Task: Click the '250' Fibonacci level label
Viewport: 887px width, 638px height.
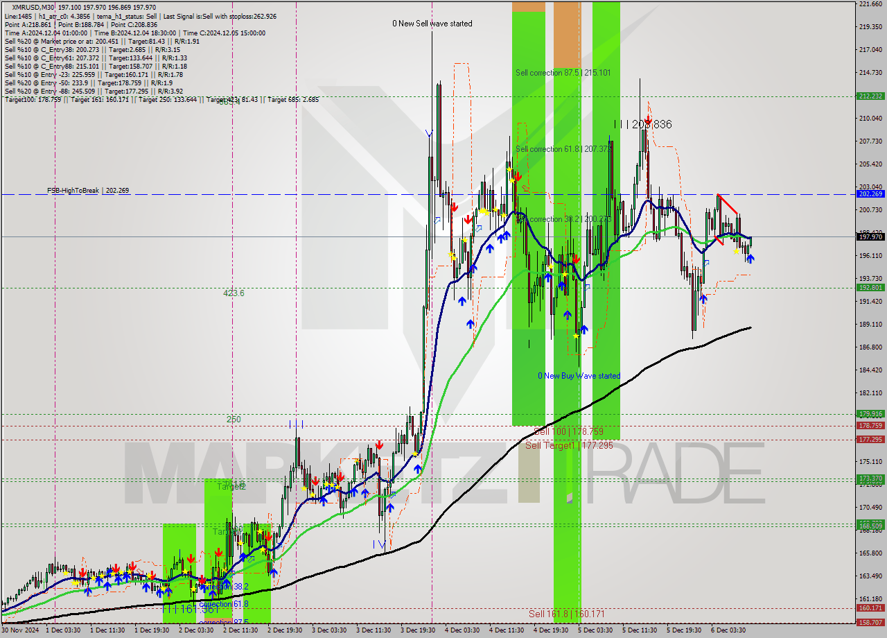Action: 234,420
